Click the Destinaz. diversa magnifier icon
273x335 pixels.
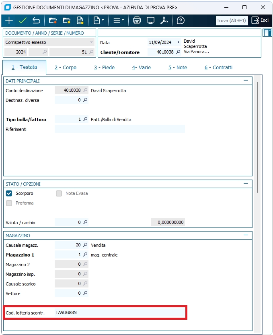(x=85, y=100)
